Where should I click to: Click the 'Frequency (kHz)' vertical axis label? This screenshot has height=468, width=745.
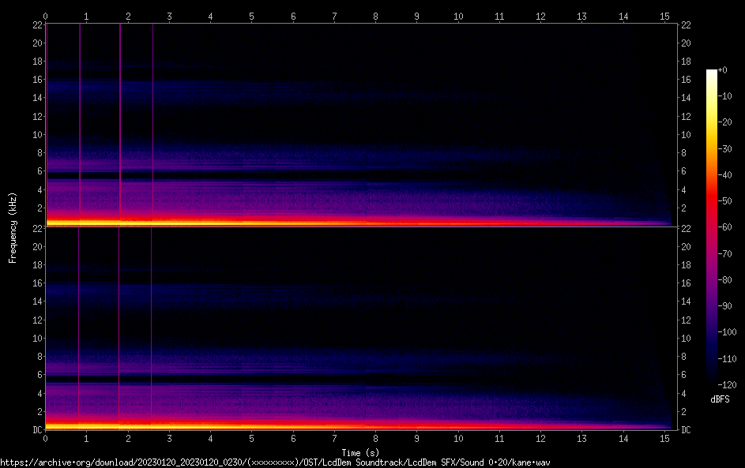pos(13,227)
